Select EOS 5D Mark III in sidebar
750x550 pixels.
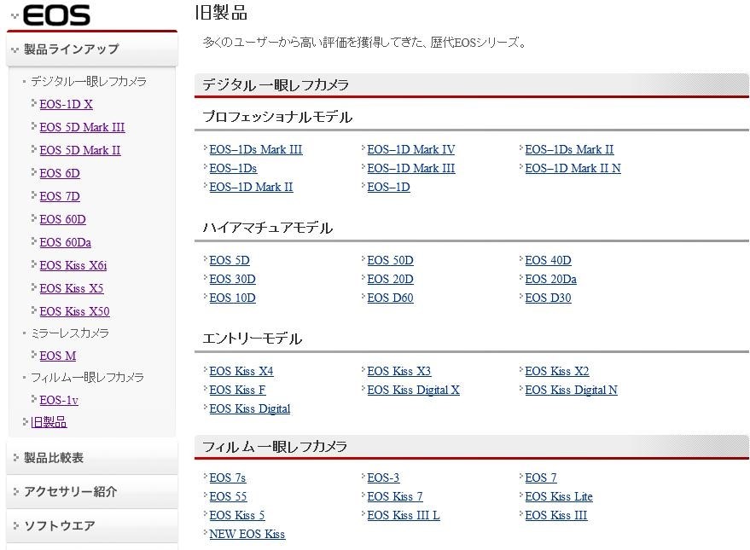click(82, 127)
